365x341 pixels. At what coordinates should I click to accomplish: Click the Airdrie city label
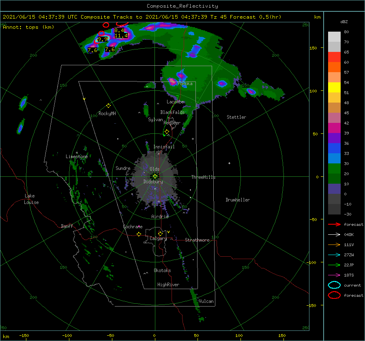point(160,217)
